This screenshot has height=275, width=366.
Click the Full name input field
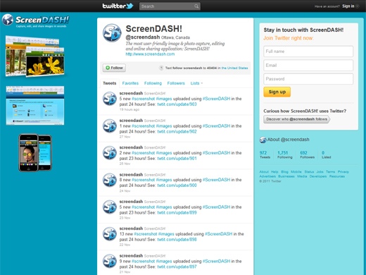[308, 51]
